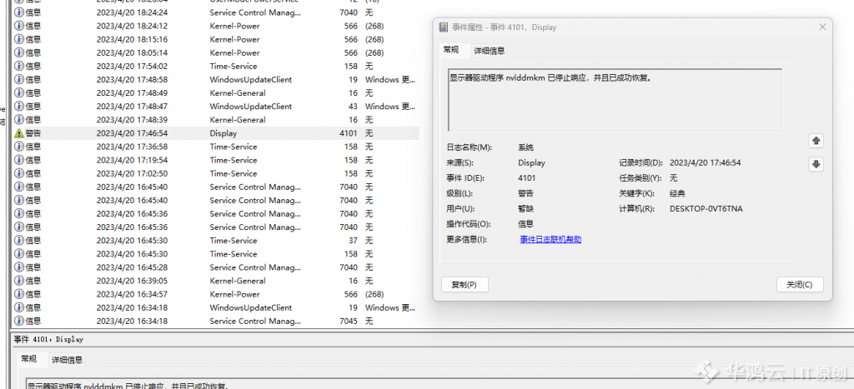Click the info icon on the 17:48:58 WindowsUpdateClient row
The width and height of the screenshot is (854, 389).
(x=19, y=79)
